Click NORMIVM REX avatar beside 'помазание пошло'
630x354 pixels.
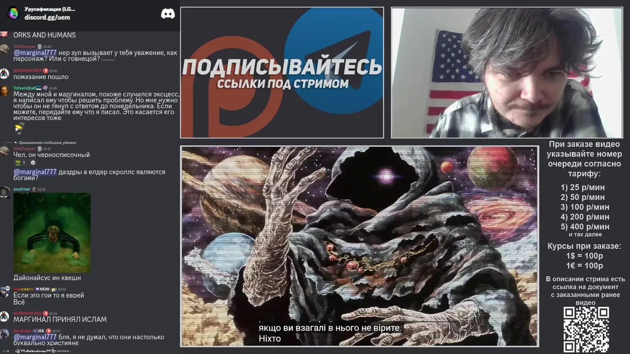coord(4,74)
